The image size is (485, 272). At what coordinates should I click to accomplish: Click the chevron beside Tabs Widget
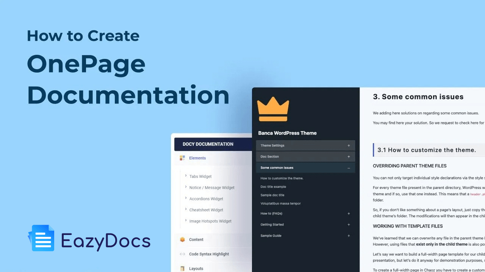tap(185, 176)
